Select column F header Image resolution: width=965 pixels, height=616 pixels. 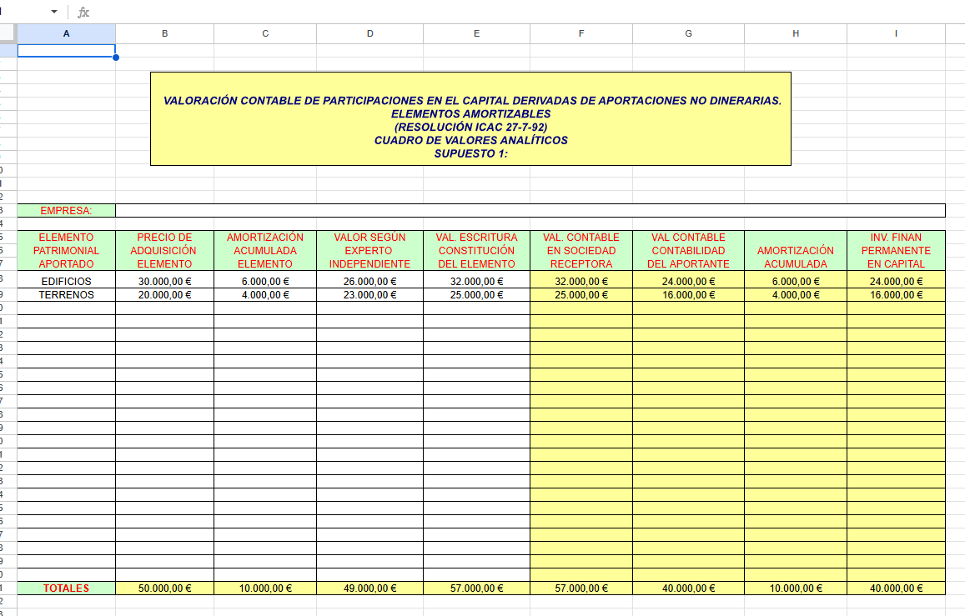tap(581, 33)
